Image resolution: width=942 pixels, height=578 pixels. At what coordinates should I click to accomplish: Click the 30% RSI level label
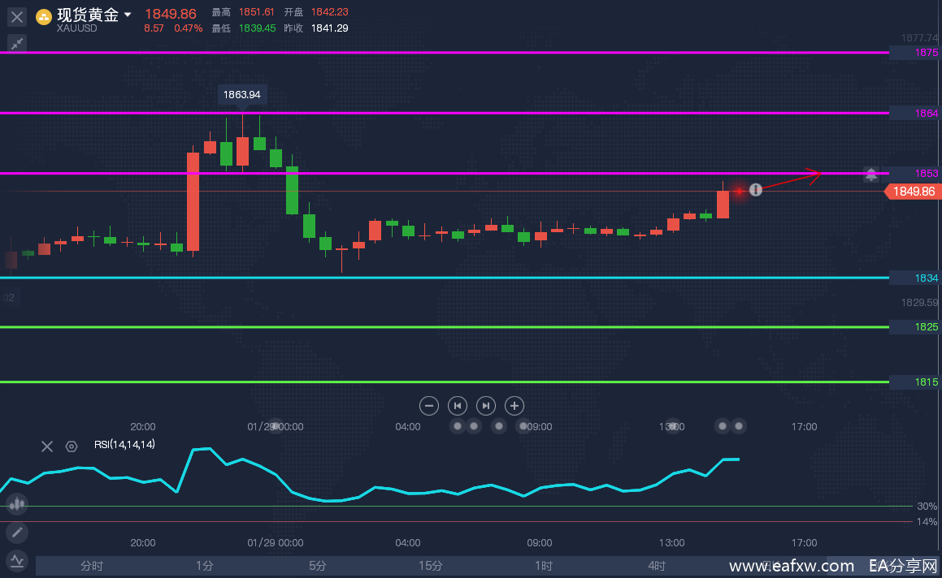927,507
